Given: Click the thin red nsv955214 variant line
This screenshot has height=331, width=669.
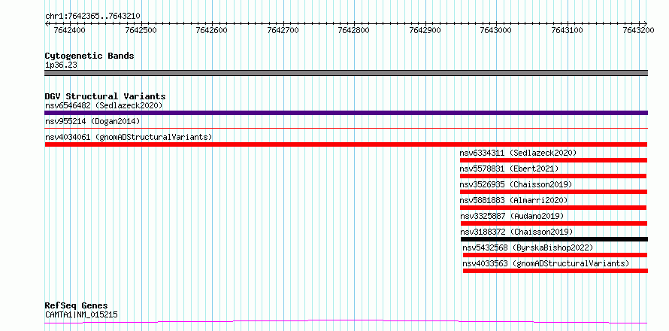Looking at the screenshot, I should (x=346, y=128).
